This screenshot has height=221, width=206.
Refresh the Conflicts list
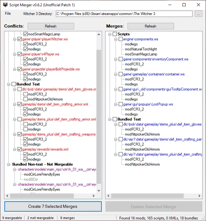(x=51, y=26)
